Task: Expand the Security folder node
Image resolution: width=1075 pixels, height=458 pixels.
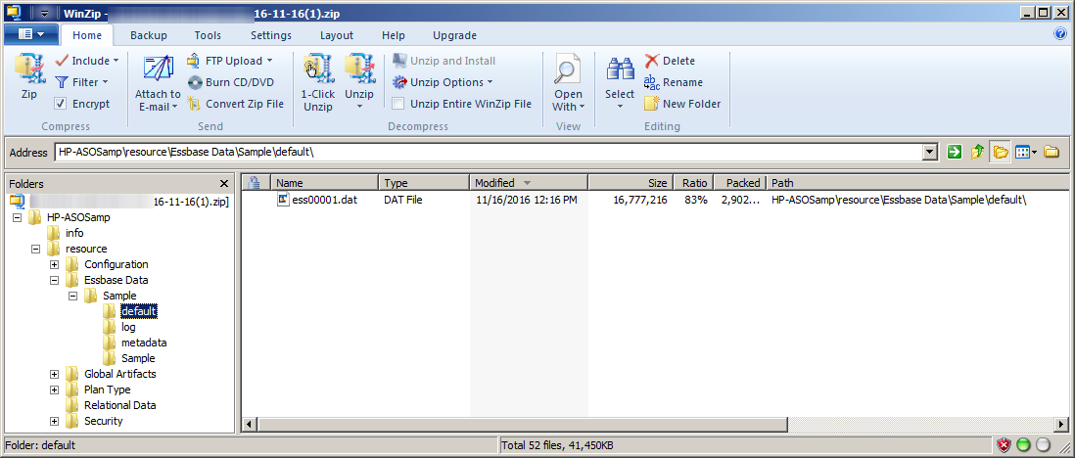Action: point(54,421)
